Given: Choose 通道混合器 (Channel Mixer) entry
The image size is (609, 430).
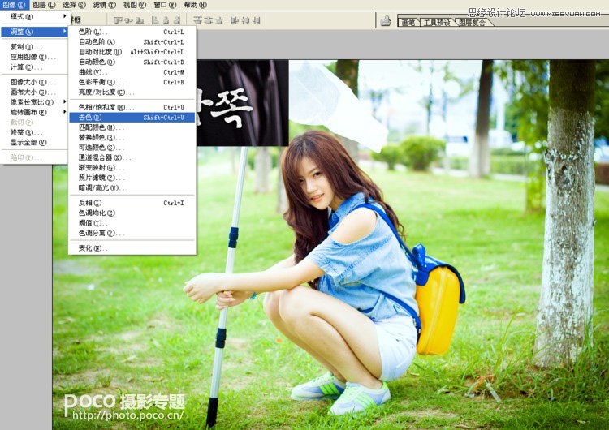Looking at the screenshot, I should tap(132, 157).
